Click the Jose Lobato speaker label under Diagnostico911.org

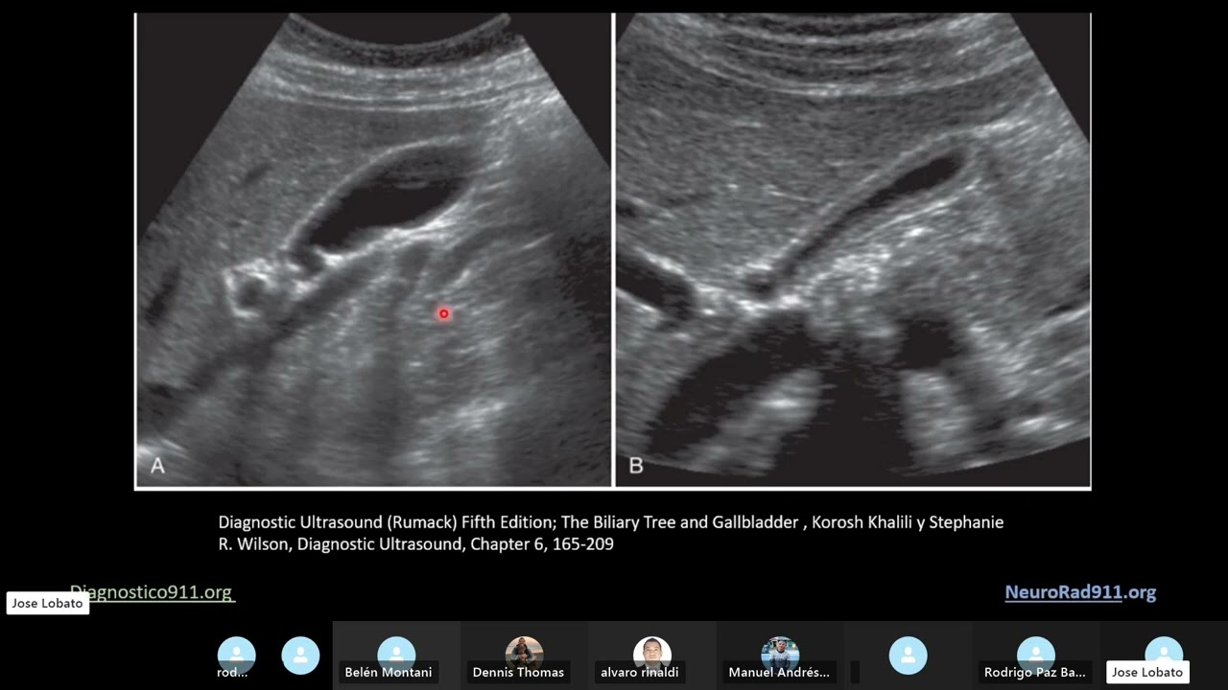pyautogui.click(x=48, y=604)
